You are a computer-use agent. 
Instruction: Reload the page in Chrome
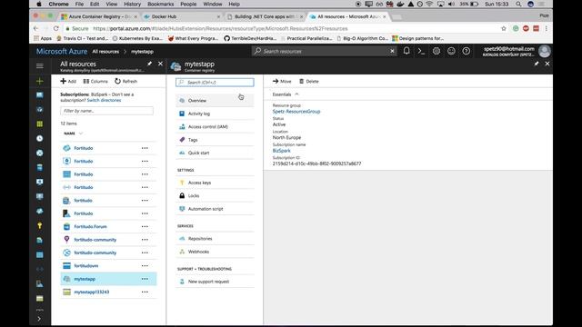click(x=55, y=28)
